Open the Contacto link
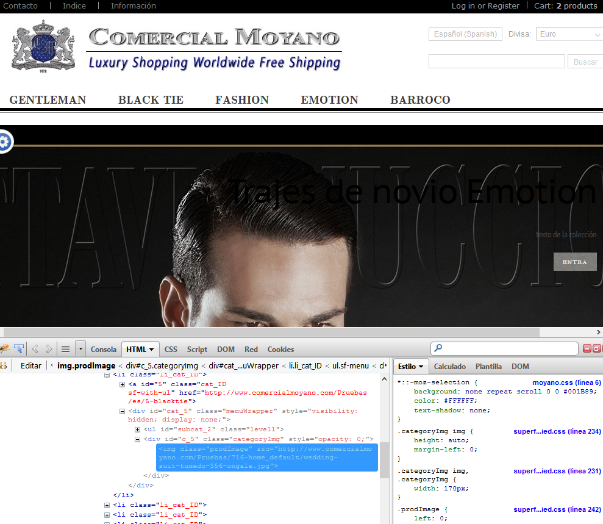This screenshot has width=603, height=524. click(20, 5)
